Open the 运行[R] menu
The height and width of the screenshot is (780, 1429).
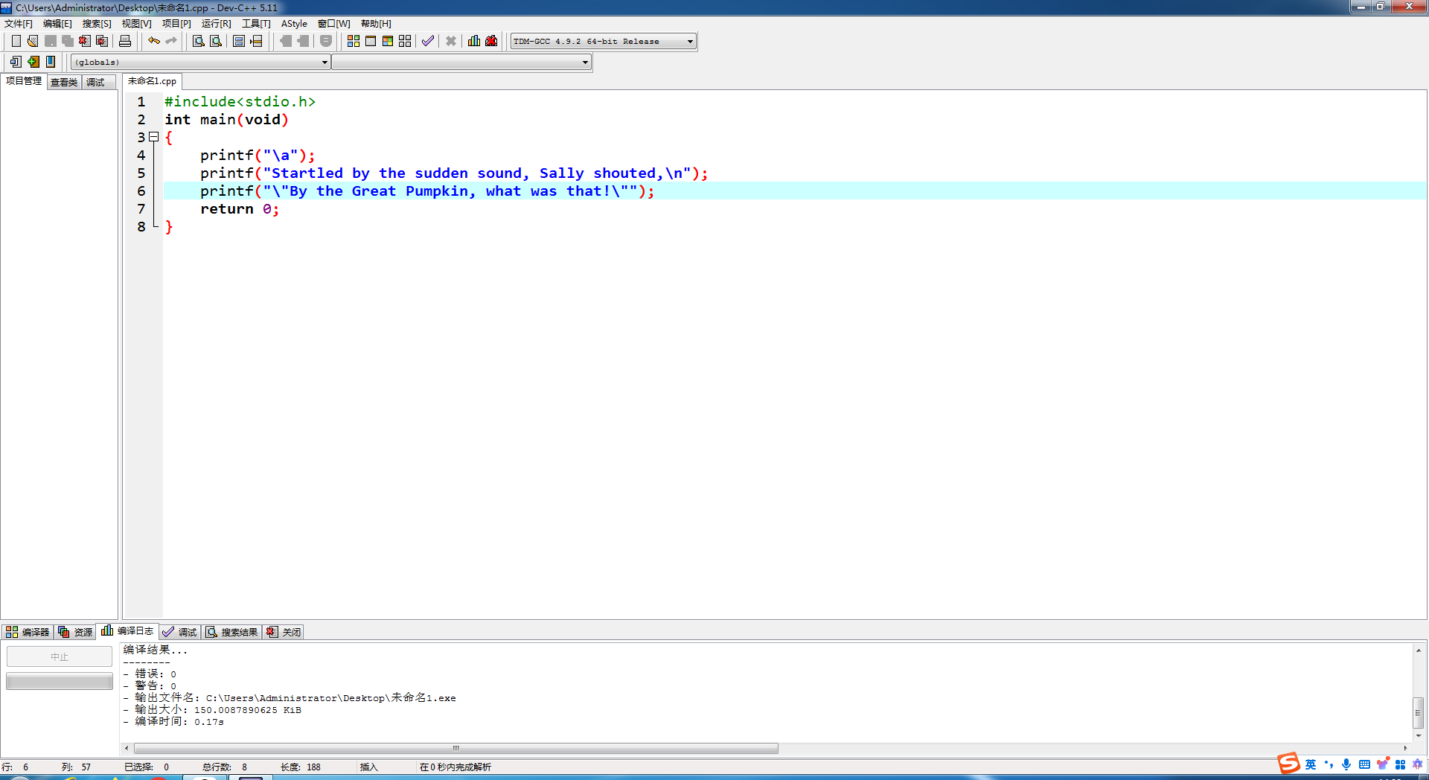click(216, 24)
